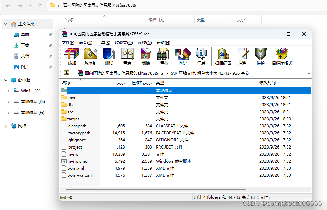Open 图片 in the Explorer sidebar

(25, 67)
